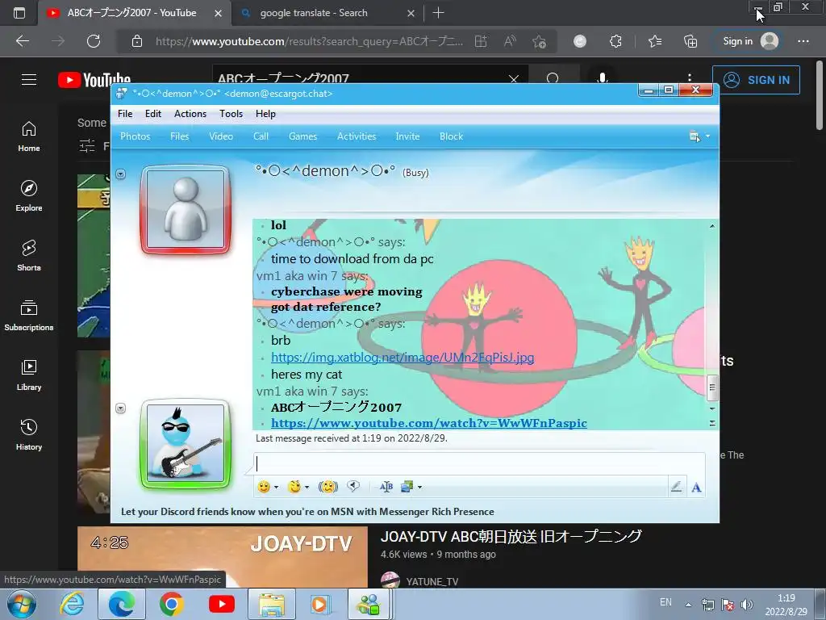
Task: Click Photos in the Messenger toolbar
Action: tap(136, 136)
